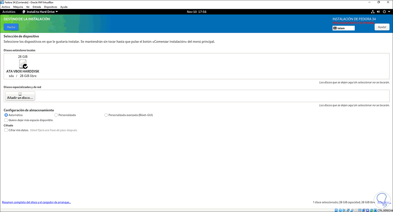The width and height of the screenshot is (393, 212).
Task: Click the Actualizar... link
Action: (x=384, y=202)
